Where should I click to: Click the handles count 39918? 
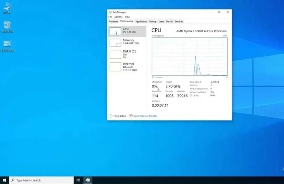coord(182,96)
